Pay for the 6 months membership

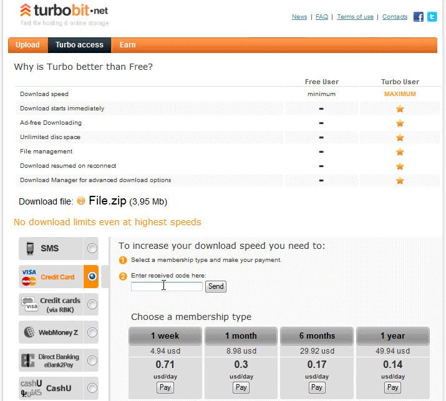point(317,387)
